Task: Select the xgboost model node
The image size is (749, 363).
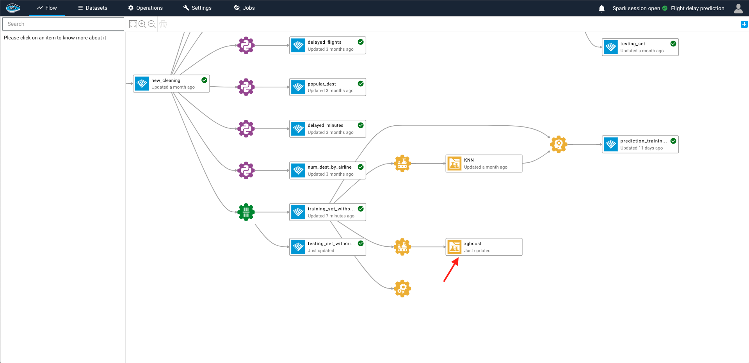Action: (x=484, y=247)
